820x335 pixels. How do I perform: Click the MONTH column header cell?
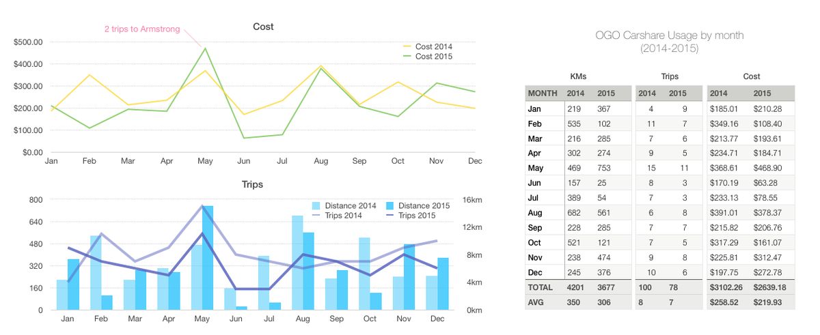tap(544, 93)
